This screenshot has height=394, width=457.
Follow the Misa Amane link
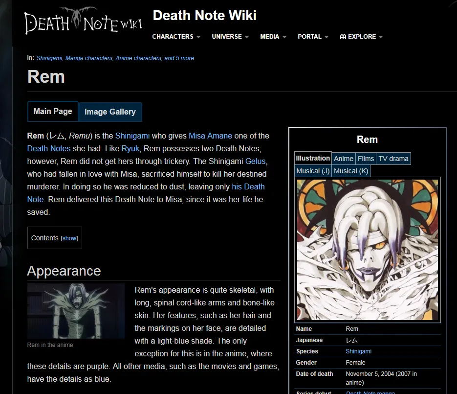pyautogui.click(x=211, y=136)
